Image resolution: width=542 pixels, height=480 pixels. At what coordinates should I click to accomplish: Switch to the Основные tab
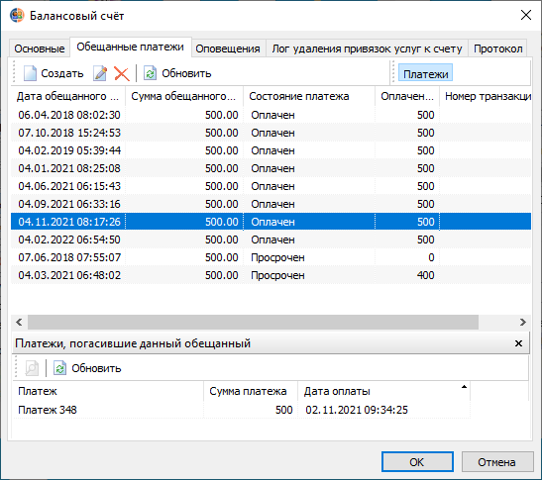(40, 48)
